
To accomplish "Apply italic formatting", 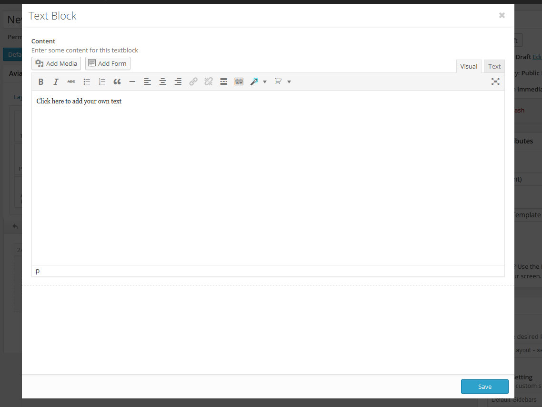I will 56,81.
